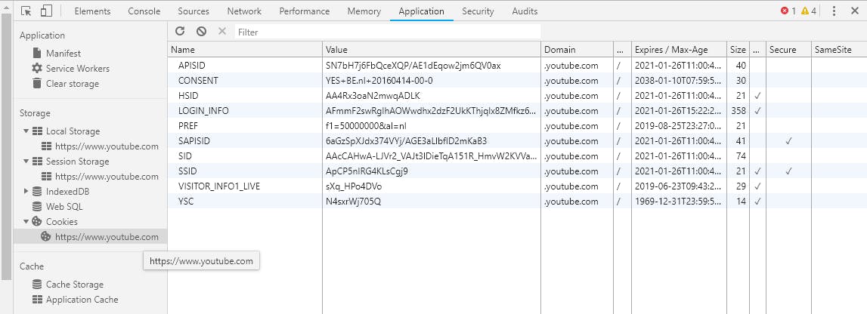
Task: Click the inspect element picker icon
Action: pos(26,11)
